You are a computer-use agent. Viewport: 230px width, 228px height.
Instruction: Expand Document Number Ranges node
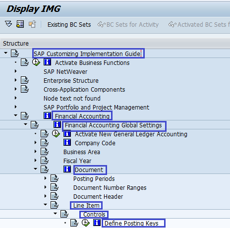coord(45,187)
